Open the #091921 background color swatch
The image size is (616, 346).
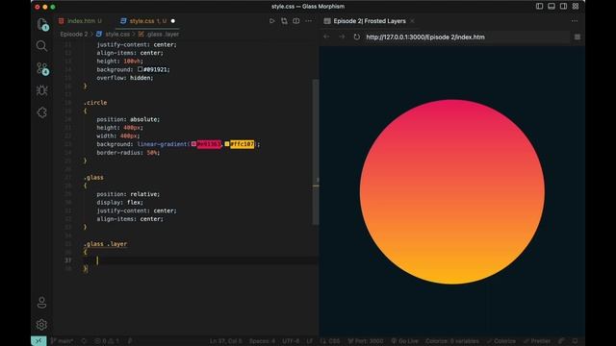140,69
